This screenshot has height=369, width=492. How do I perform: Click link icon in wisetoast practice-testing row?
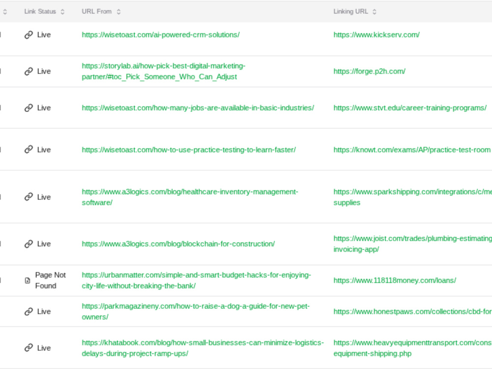tap(29, 150)
